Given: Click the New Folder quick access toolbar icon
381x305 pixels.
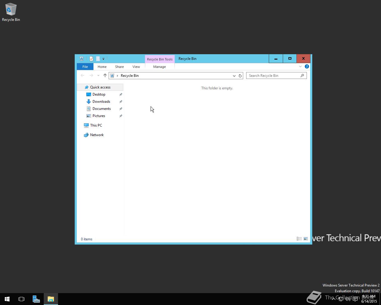Looking at the screenshot, I should point(98,59).
